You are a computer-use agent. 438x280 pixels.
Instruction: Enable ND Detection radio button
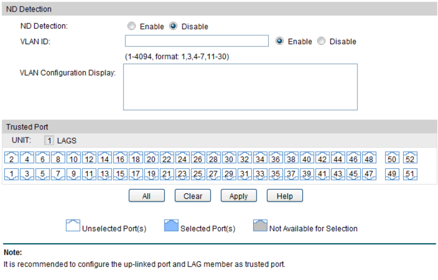[x=131, y=26]
